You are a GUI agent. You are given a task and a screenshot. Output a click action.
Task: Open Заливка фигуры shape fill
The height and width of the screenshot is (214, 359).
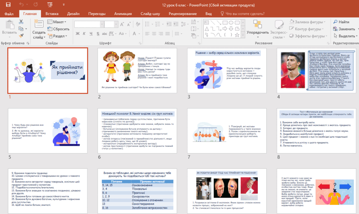point(307,22)
